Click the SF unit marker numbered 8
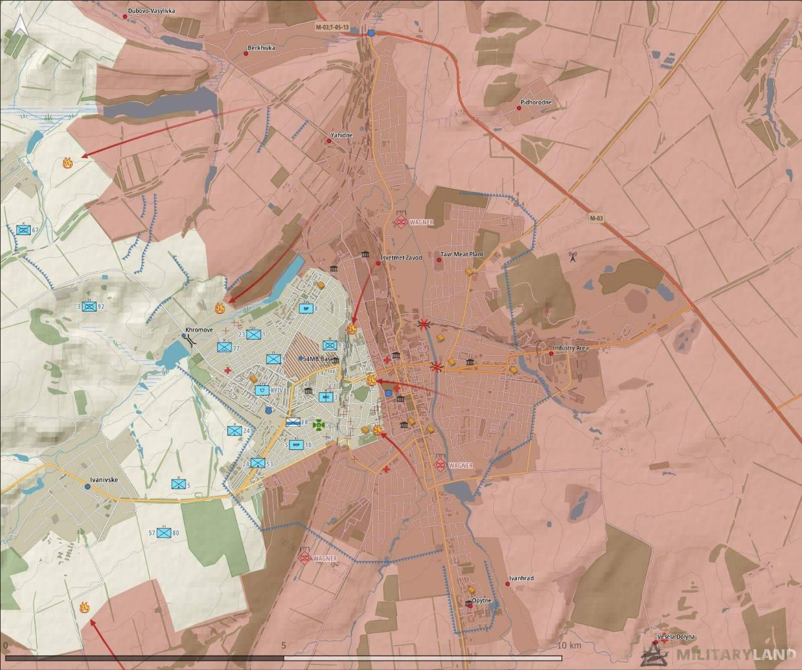 click(x=306, y=308)
